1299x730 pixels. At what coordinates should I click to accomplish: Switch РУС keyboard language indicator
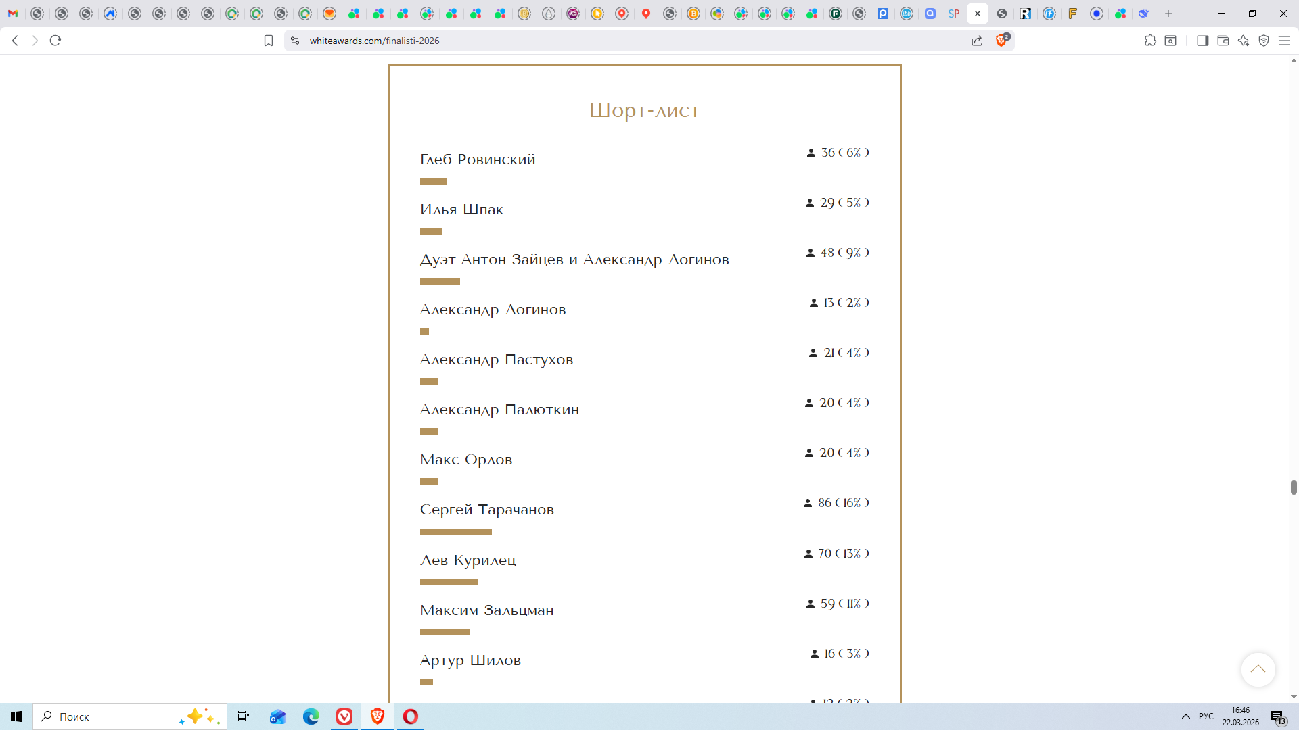1206,716
